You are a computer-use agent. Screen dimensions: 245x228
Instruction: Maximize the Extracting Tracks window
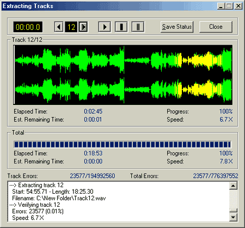pos(229,6)
